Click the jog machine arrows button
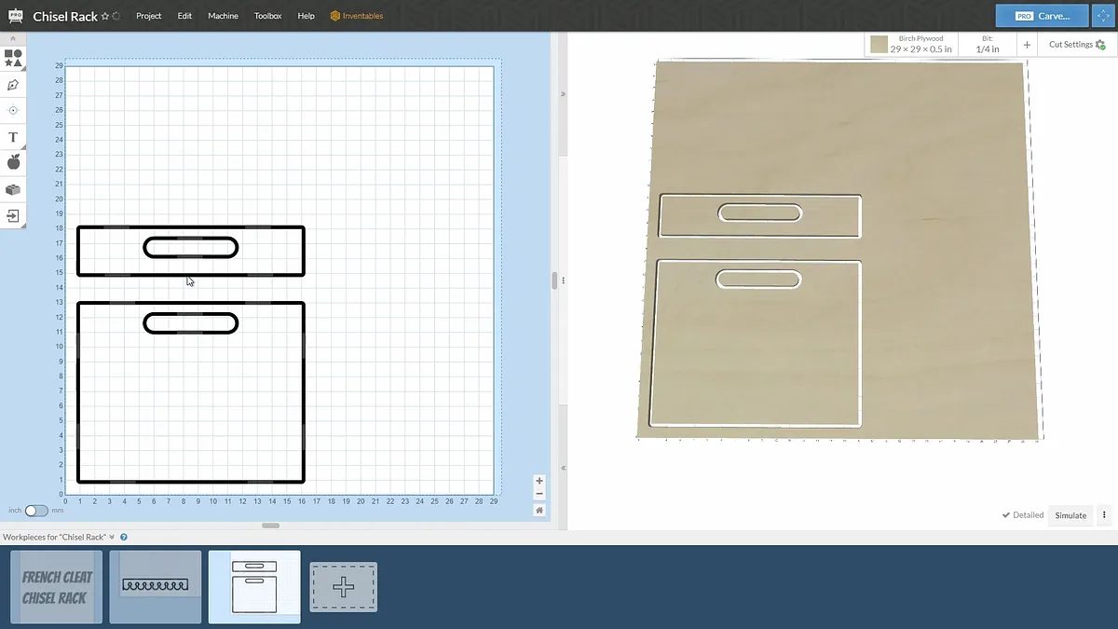 (1103, 16)
